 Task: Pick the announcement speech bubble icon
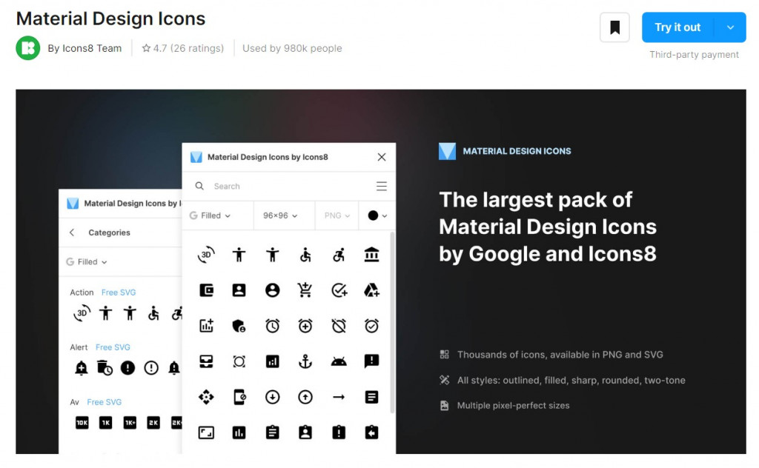[371, 361]
